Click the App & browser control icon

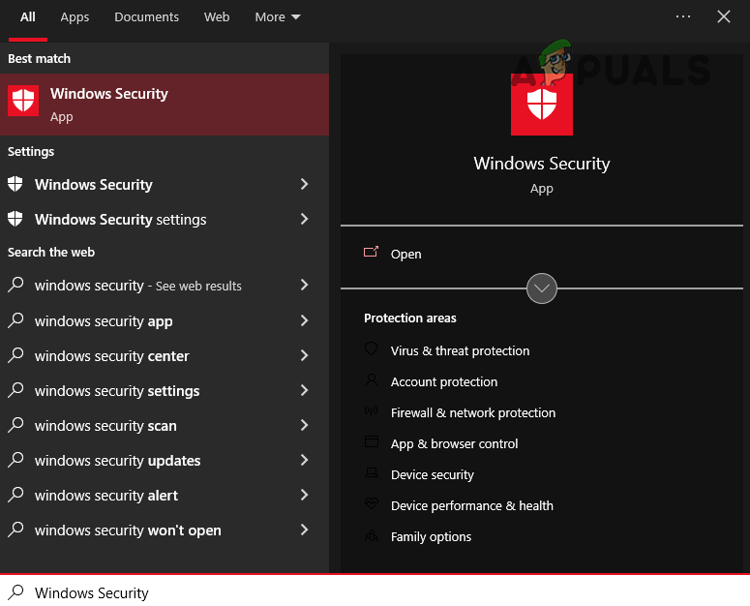pos(371,443)
